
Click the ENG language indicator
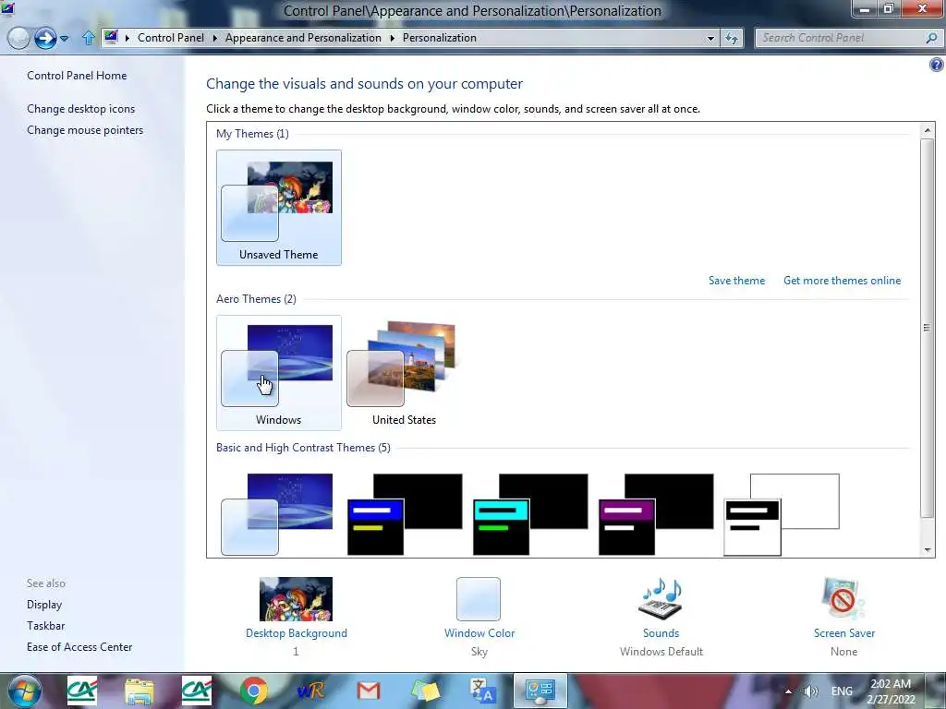point(842,691)
